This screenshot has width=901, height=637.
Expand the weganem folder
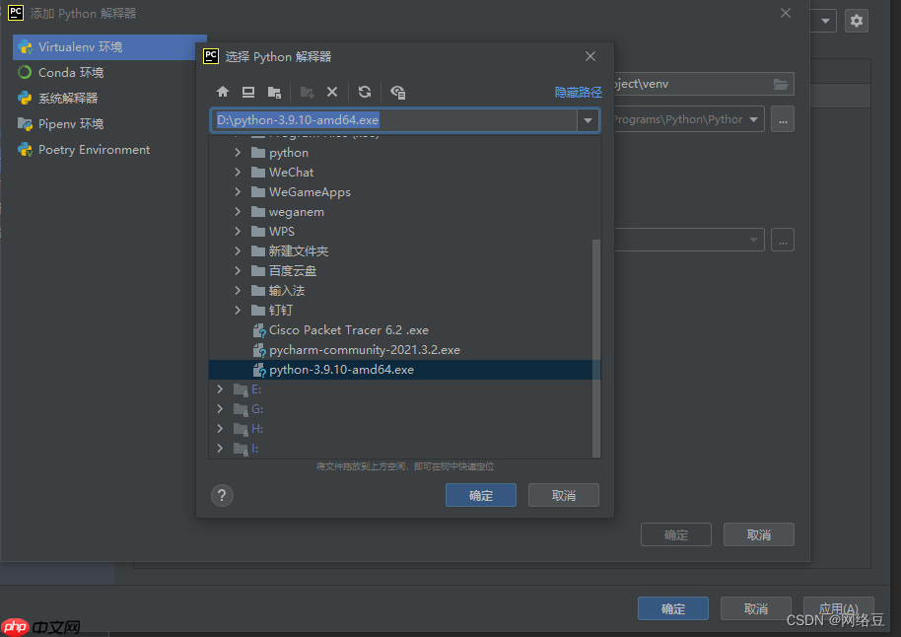[238, 212]
